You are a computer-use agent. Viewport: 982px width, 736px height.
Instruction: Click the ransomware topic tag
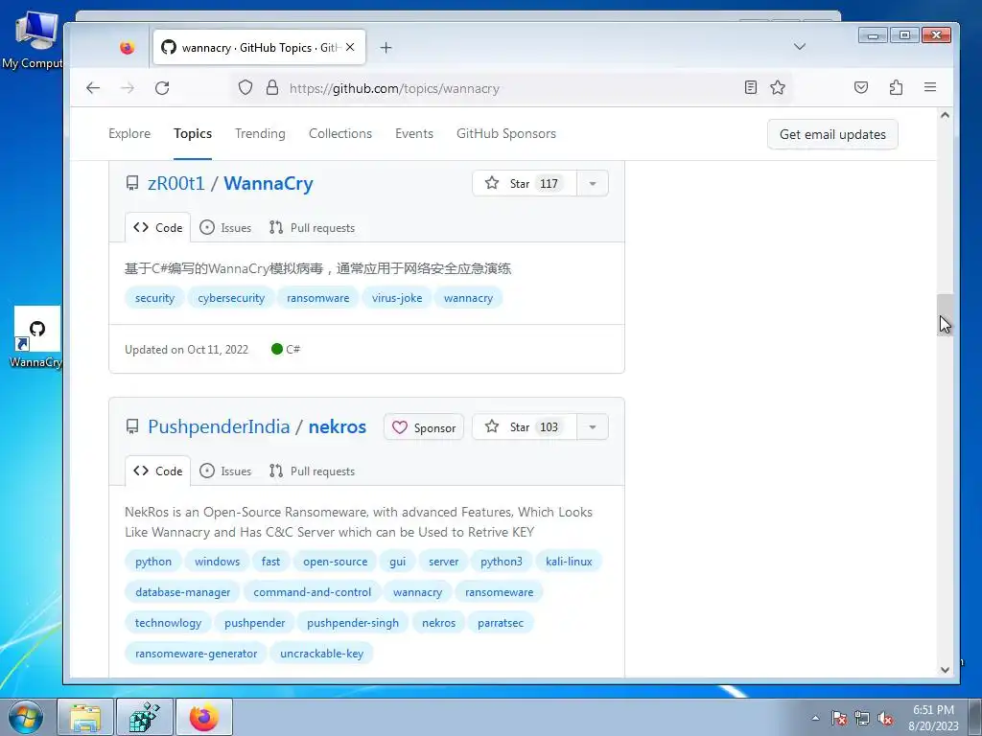(x=318, y=298)
